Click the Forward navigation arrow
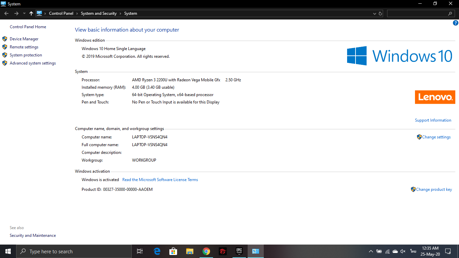Viewport: 459px width, 258px height. click(x=16, y=13)
